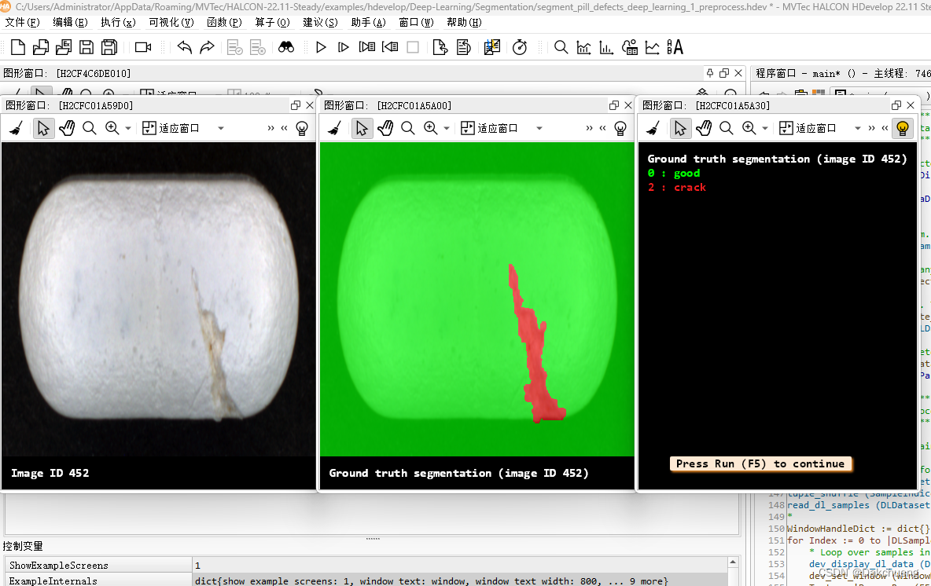The image size is (931, 586).
Task: Open zoom-in dropdown arrow in left window
Action: [127, 128]
